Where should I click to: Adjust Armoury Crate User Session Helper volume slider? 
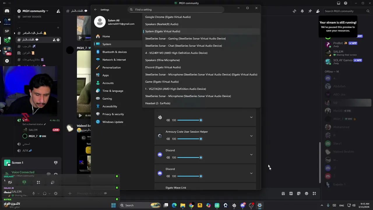click(189, 139)
